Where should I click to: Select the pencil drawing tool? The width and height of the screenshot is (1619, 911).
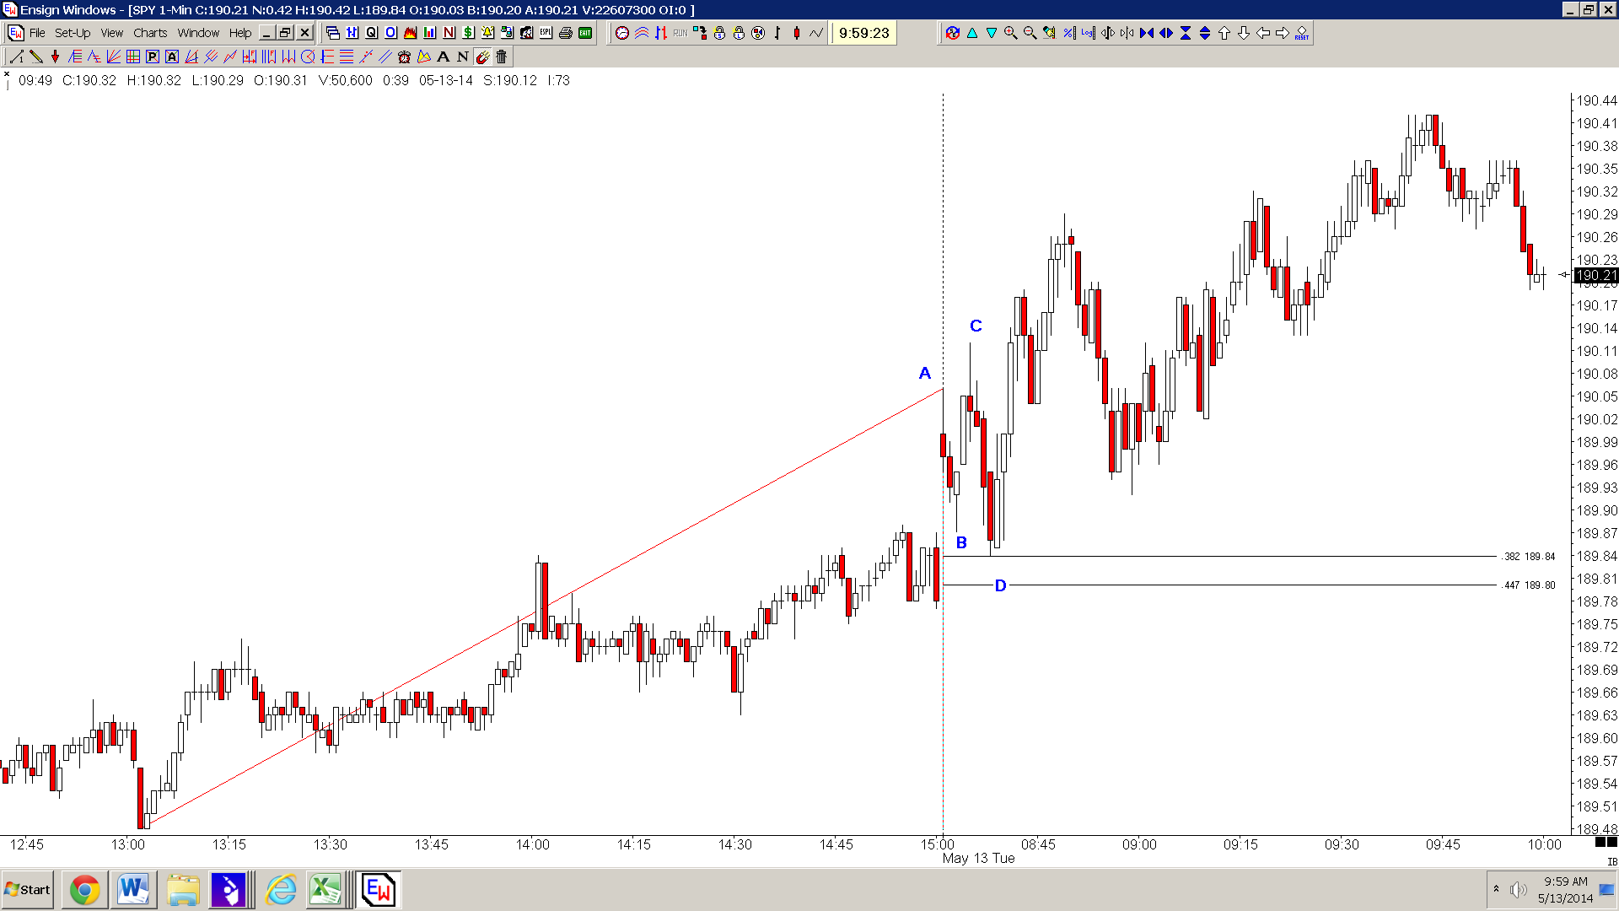tap(36, 57)
